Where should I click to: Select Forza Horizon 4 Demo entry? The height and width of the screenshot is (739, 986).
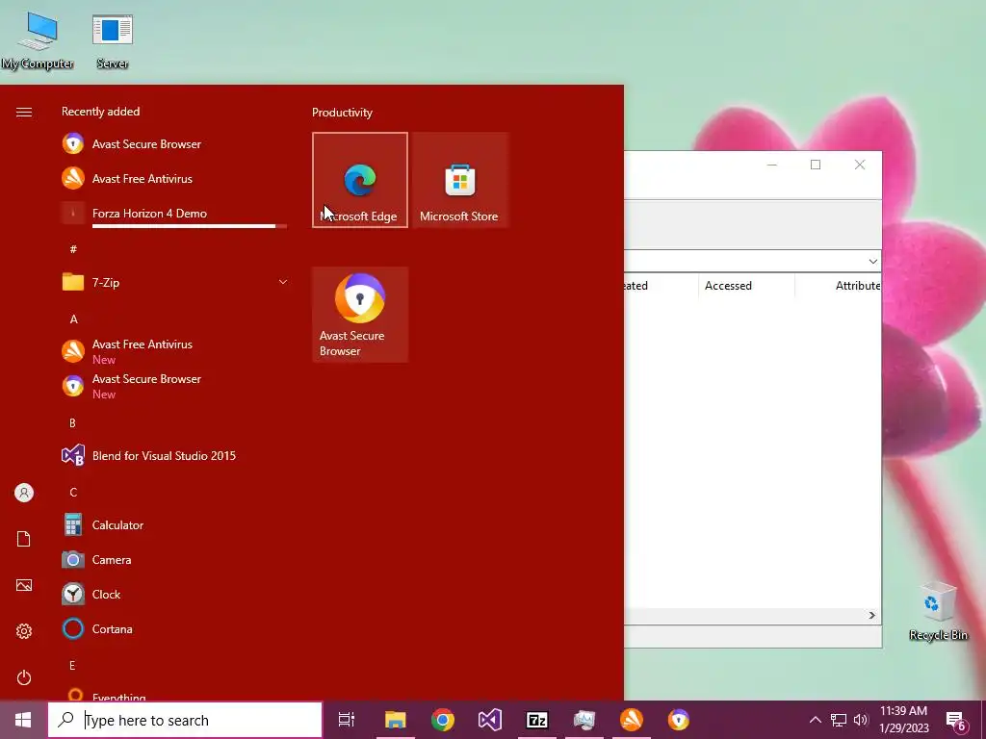pos(174,213)
